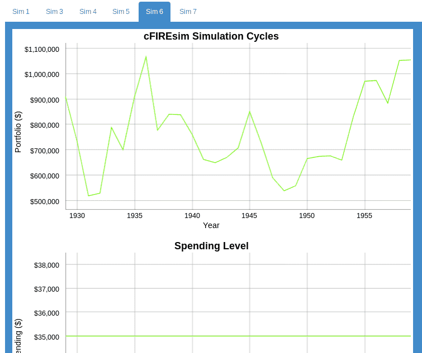Select the Sim 4 tab

pos(88,12)
